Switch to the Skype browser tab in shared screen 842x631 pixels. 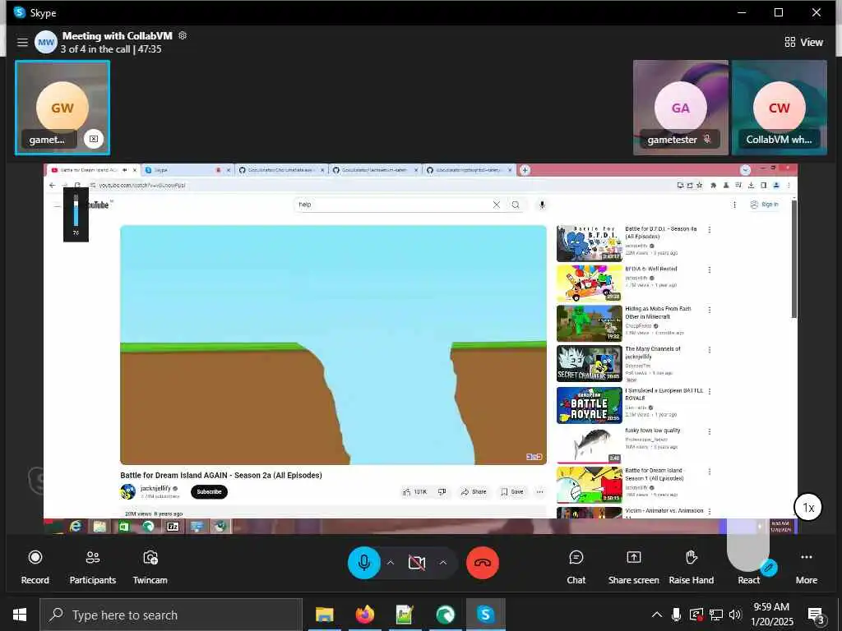click(187, 169)
